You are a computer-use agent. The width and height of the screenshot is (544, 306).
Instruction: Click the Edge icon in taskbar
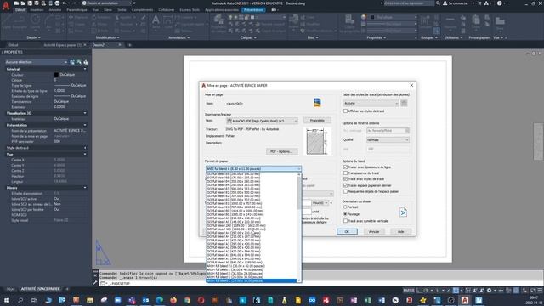coord(159,300)
